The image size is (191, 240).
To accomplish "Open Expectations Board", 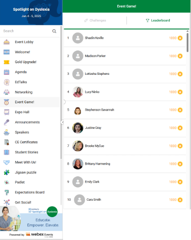I will click(30, 192).
